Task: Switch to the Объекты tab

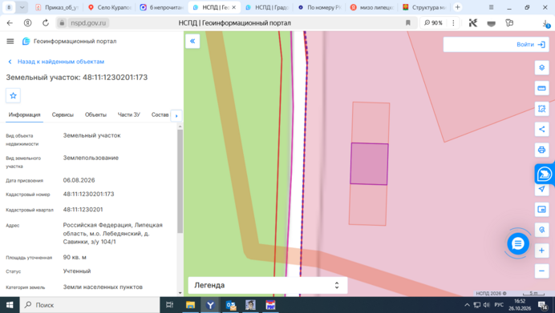Action: [x=95, y=114]
